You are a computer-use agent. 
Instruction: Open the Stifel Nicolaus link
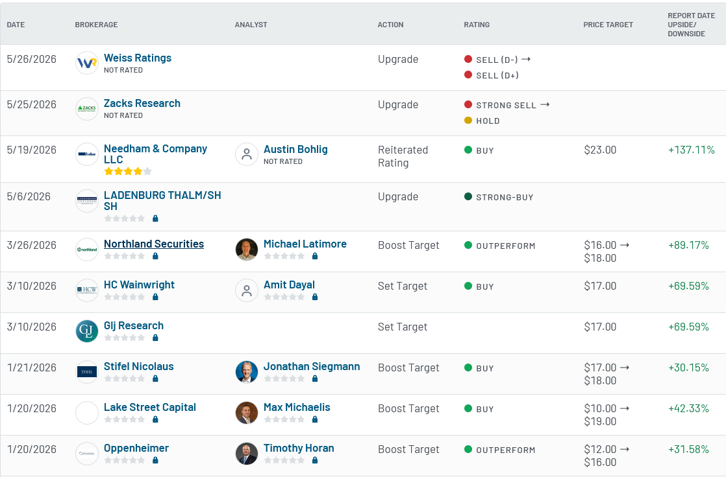tap(139, 366)
